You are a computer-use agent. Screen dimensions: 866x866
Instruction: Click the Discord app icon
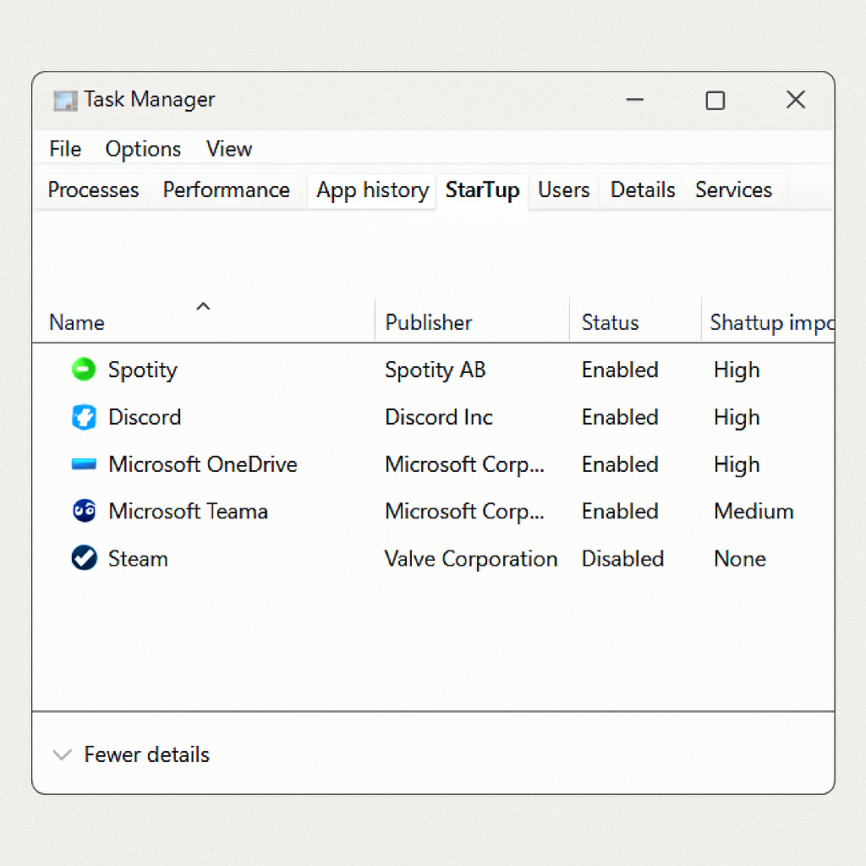[x=84, y=417]
